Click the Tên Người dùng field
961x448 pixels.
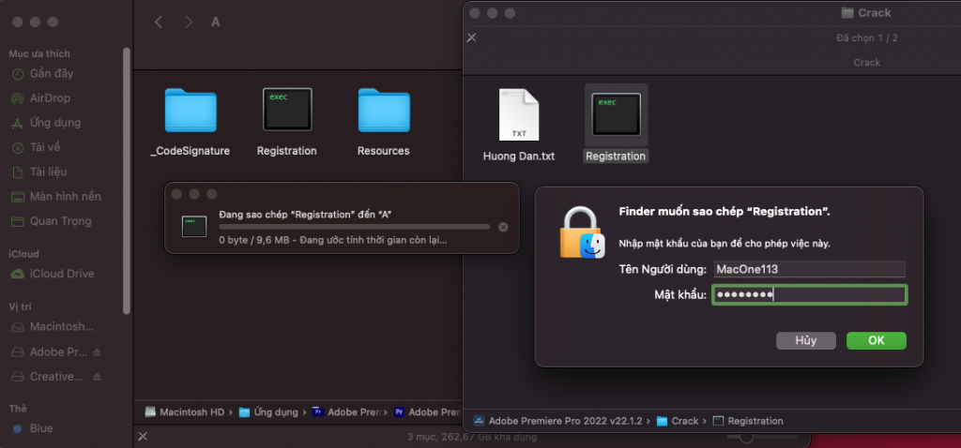pyautogui.click(x=808, y=269)
